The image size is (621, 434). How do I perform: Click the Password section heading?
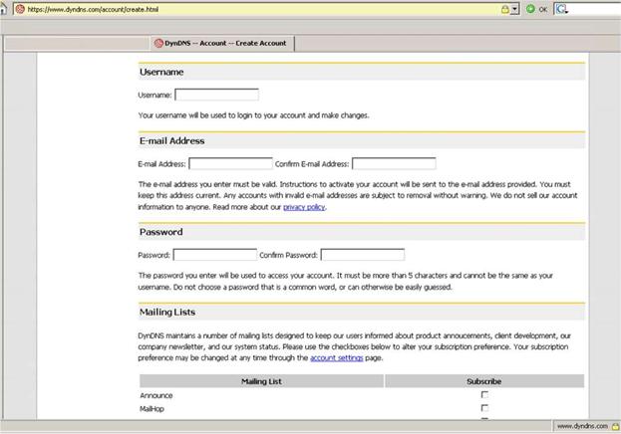[x=160, y=232]
